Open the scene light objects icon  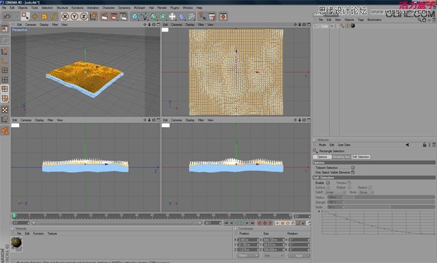[173, 16]
